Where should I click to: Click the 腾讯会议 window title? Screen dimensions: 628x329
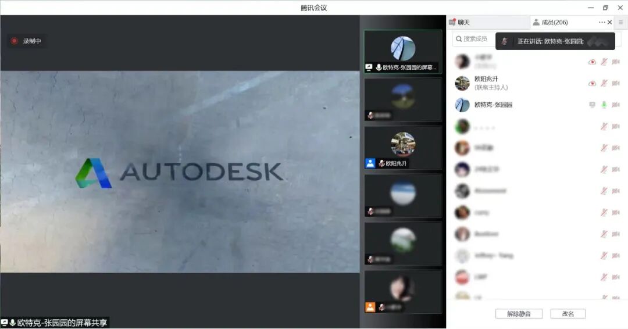(x=313, y=8)
